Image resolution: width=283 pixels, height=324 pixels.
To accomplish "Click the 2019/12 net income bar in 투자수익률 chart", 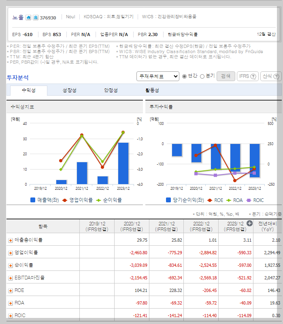I will click(177, 150).
